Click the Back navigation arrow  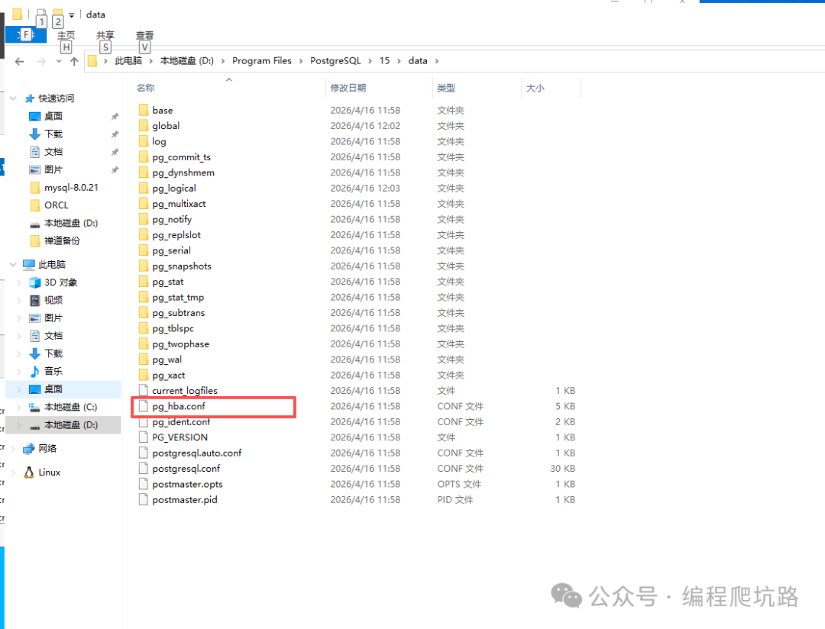pos(20,61)
